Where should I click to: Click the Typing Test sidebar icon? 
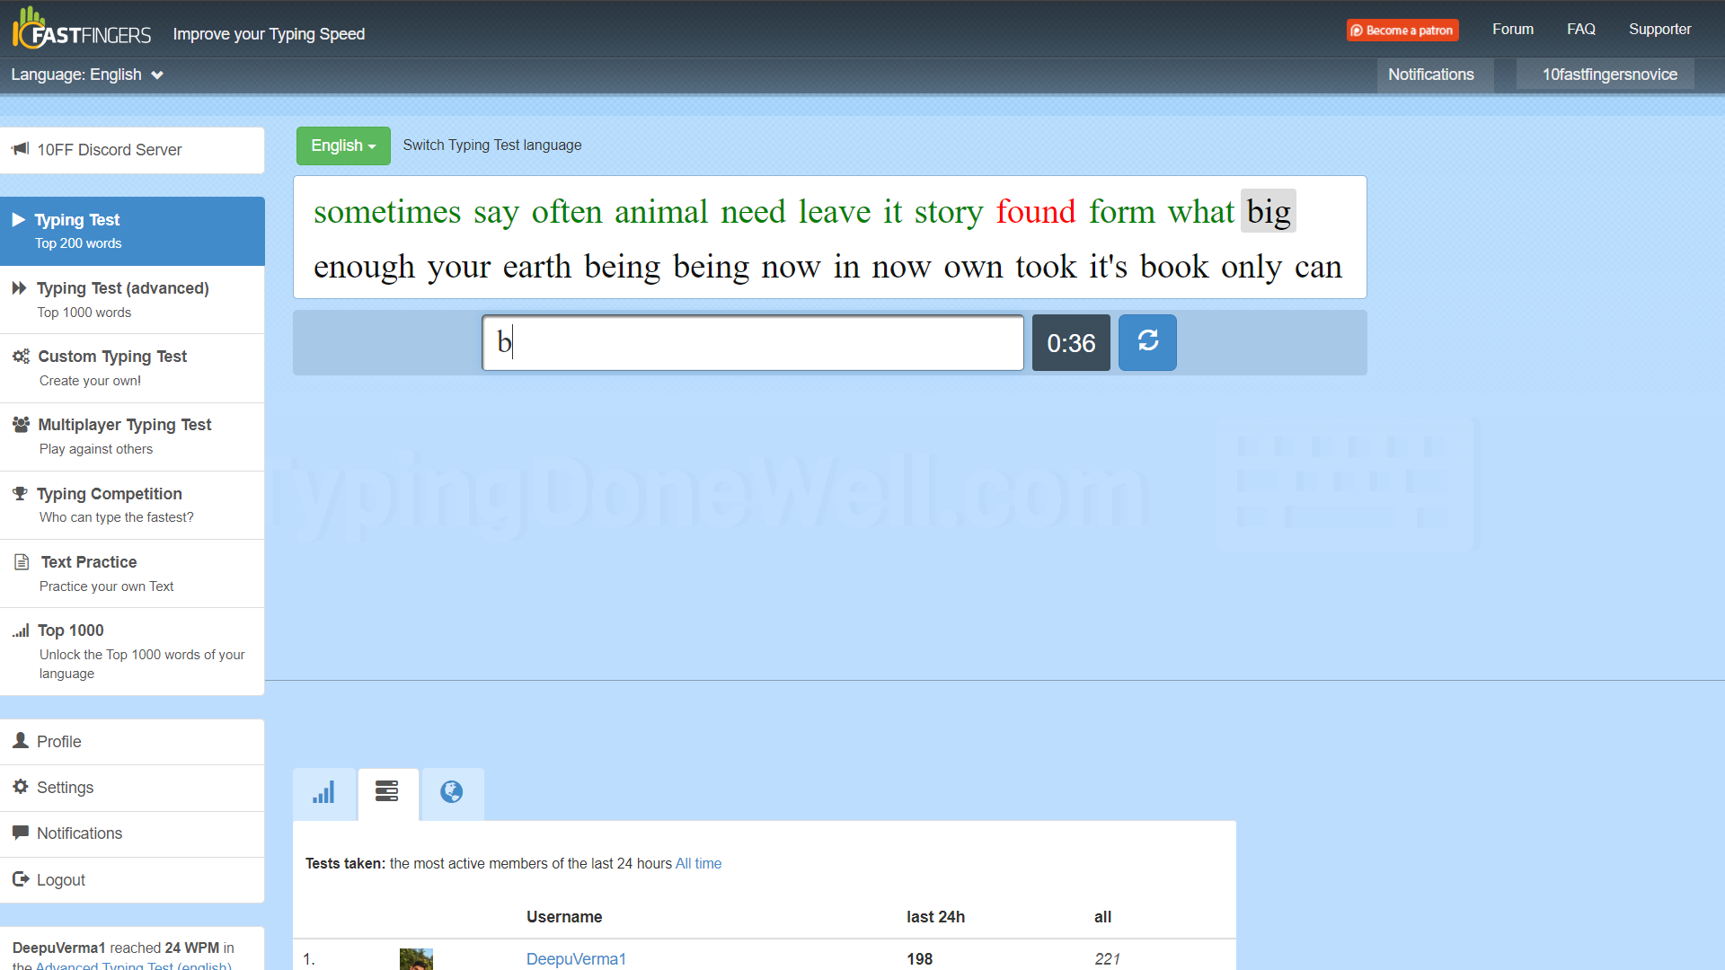(18, 219)
